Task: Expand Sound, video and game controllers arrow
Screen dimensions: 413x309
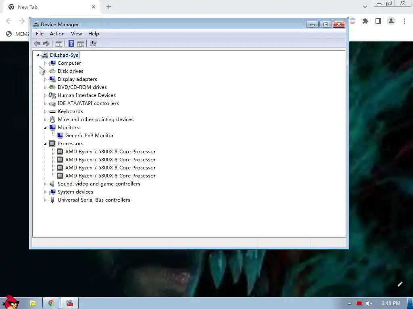Action: pos(45,184)
